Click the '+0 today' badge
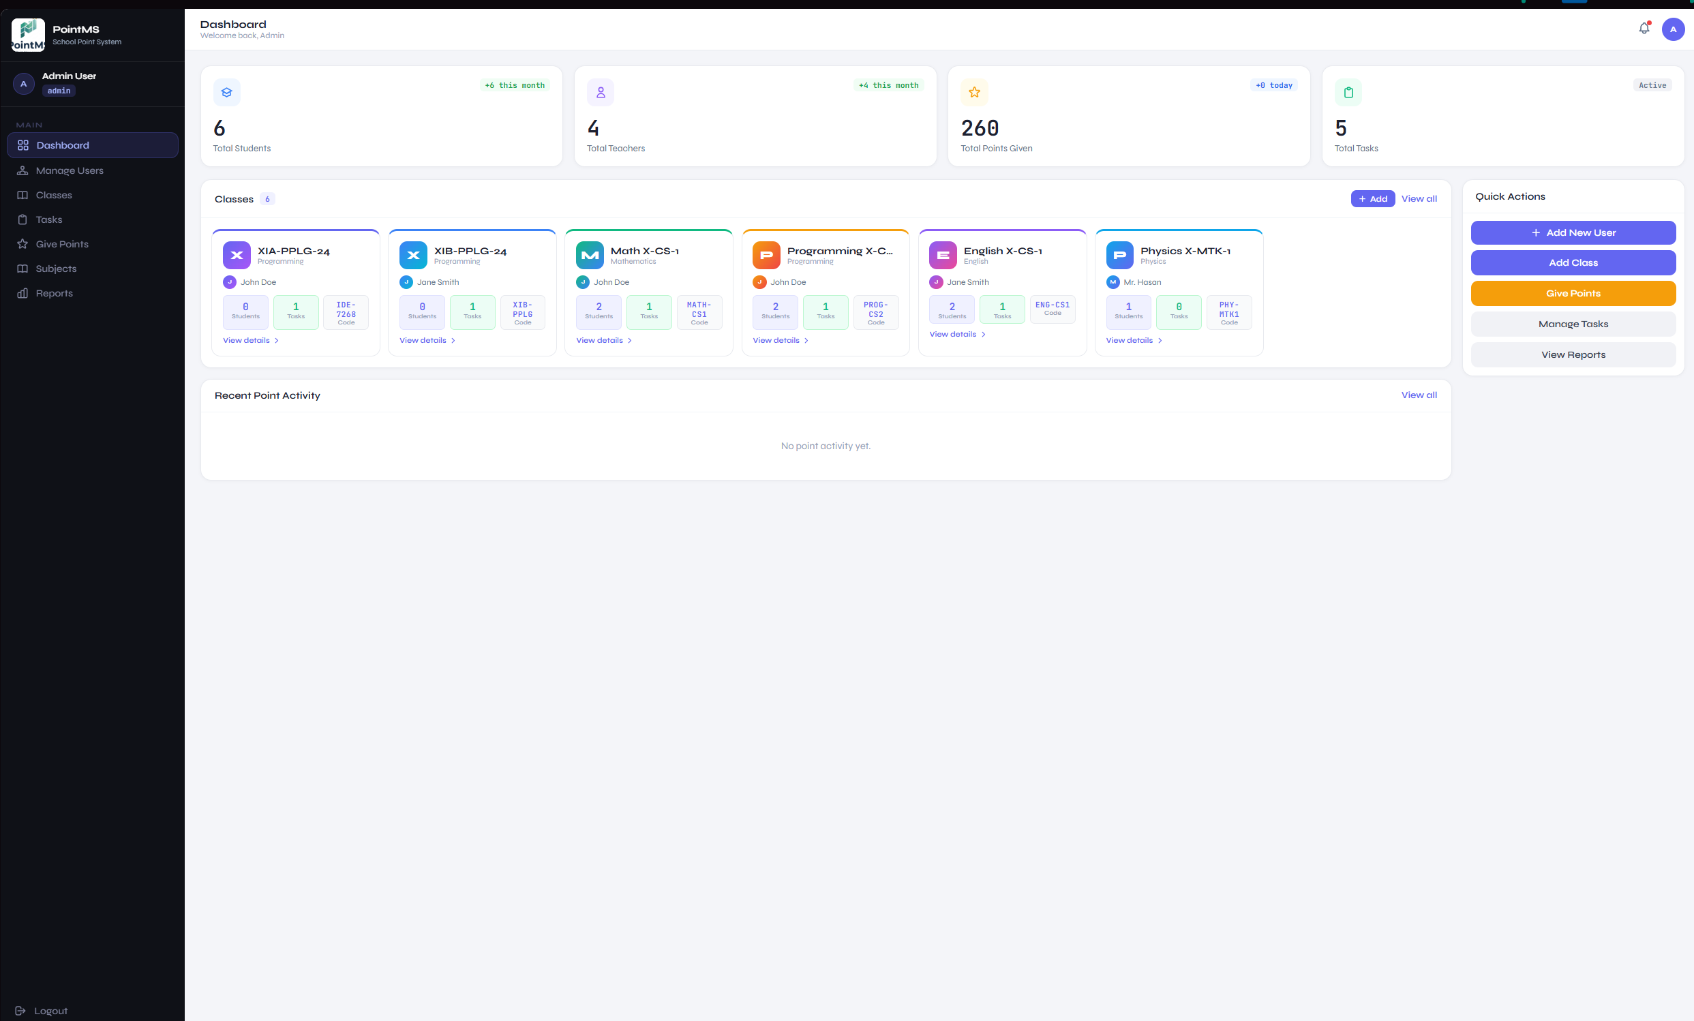Viewport: 1694px width, 1021px height. 1274,85
